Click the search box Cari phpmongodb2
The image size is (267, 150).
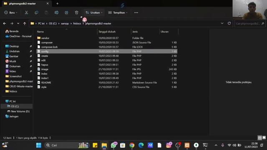click(x=249, y=23)
